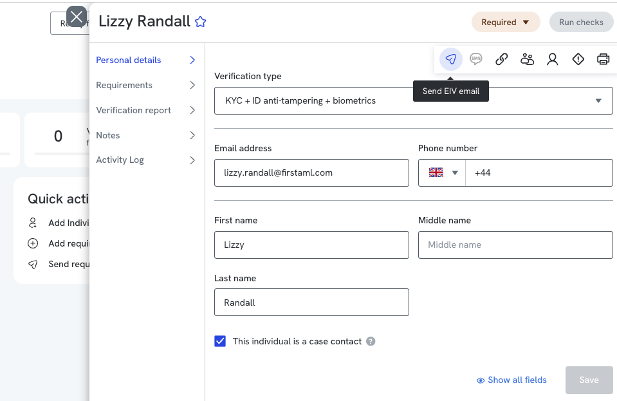Image resolution: width=617 pixels, height=401 pixels.
Task: Click the printer icon
Action: coord(603,59)
